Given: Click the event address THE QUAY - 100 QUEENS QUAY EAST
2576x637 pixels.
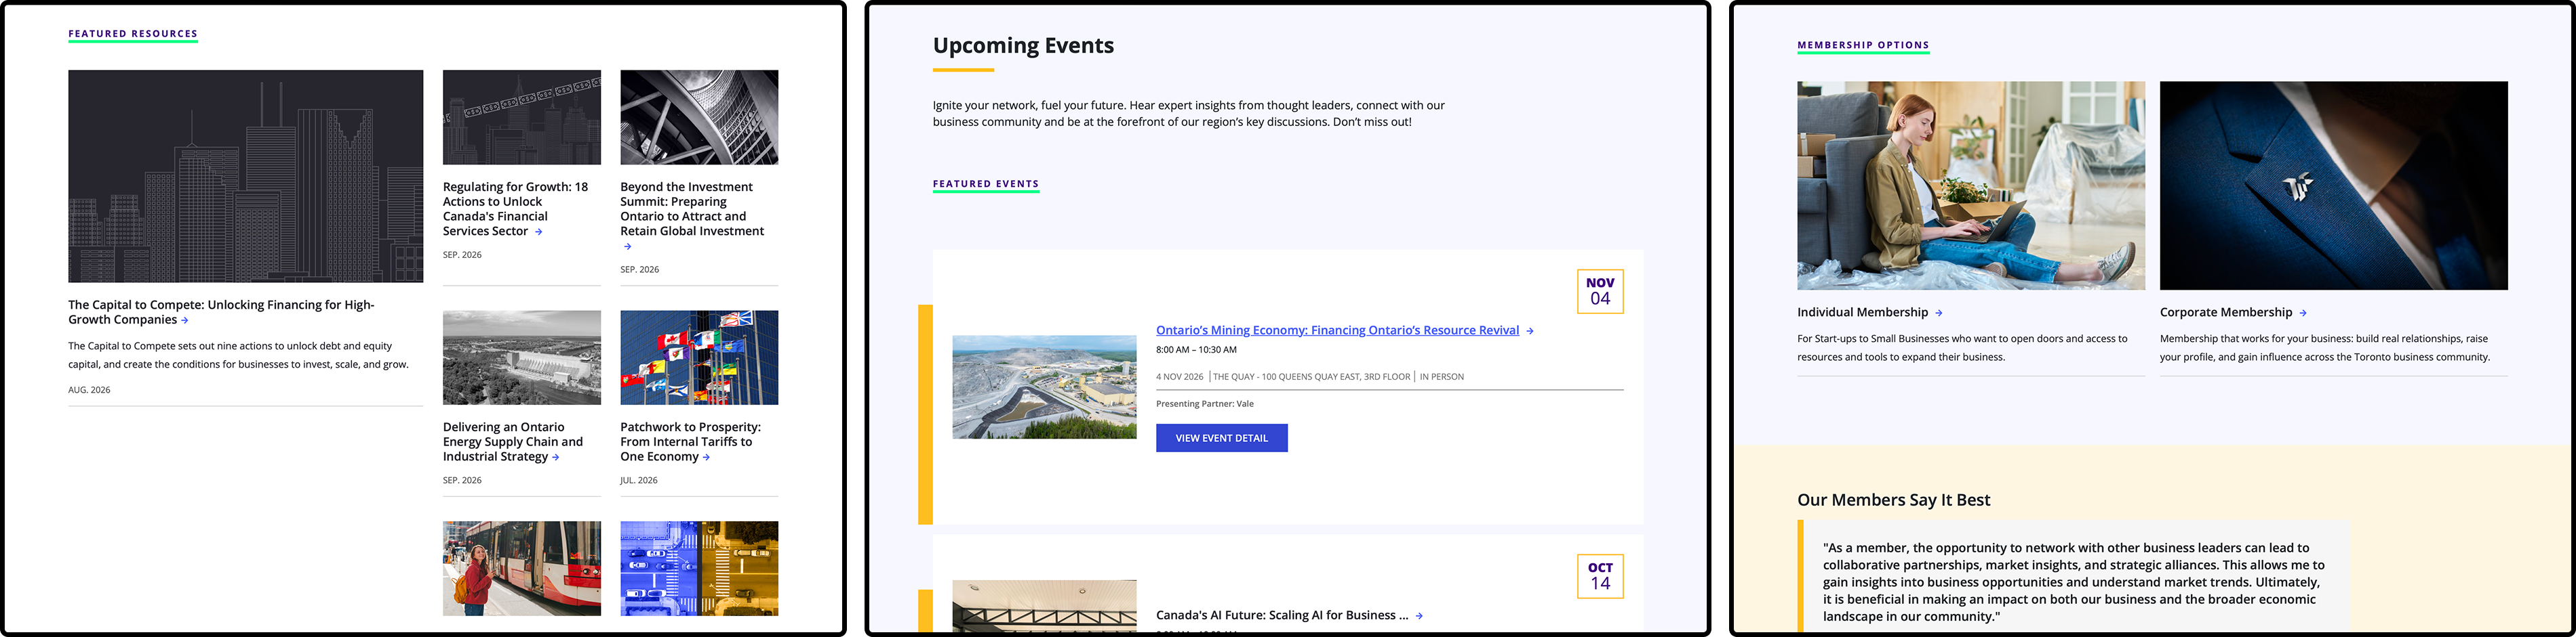Looking at the screenshot, I should 1311,378.
